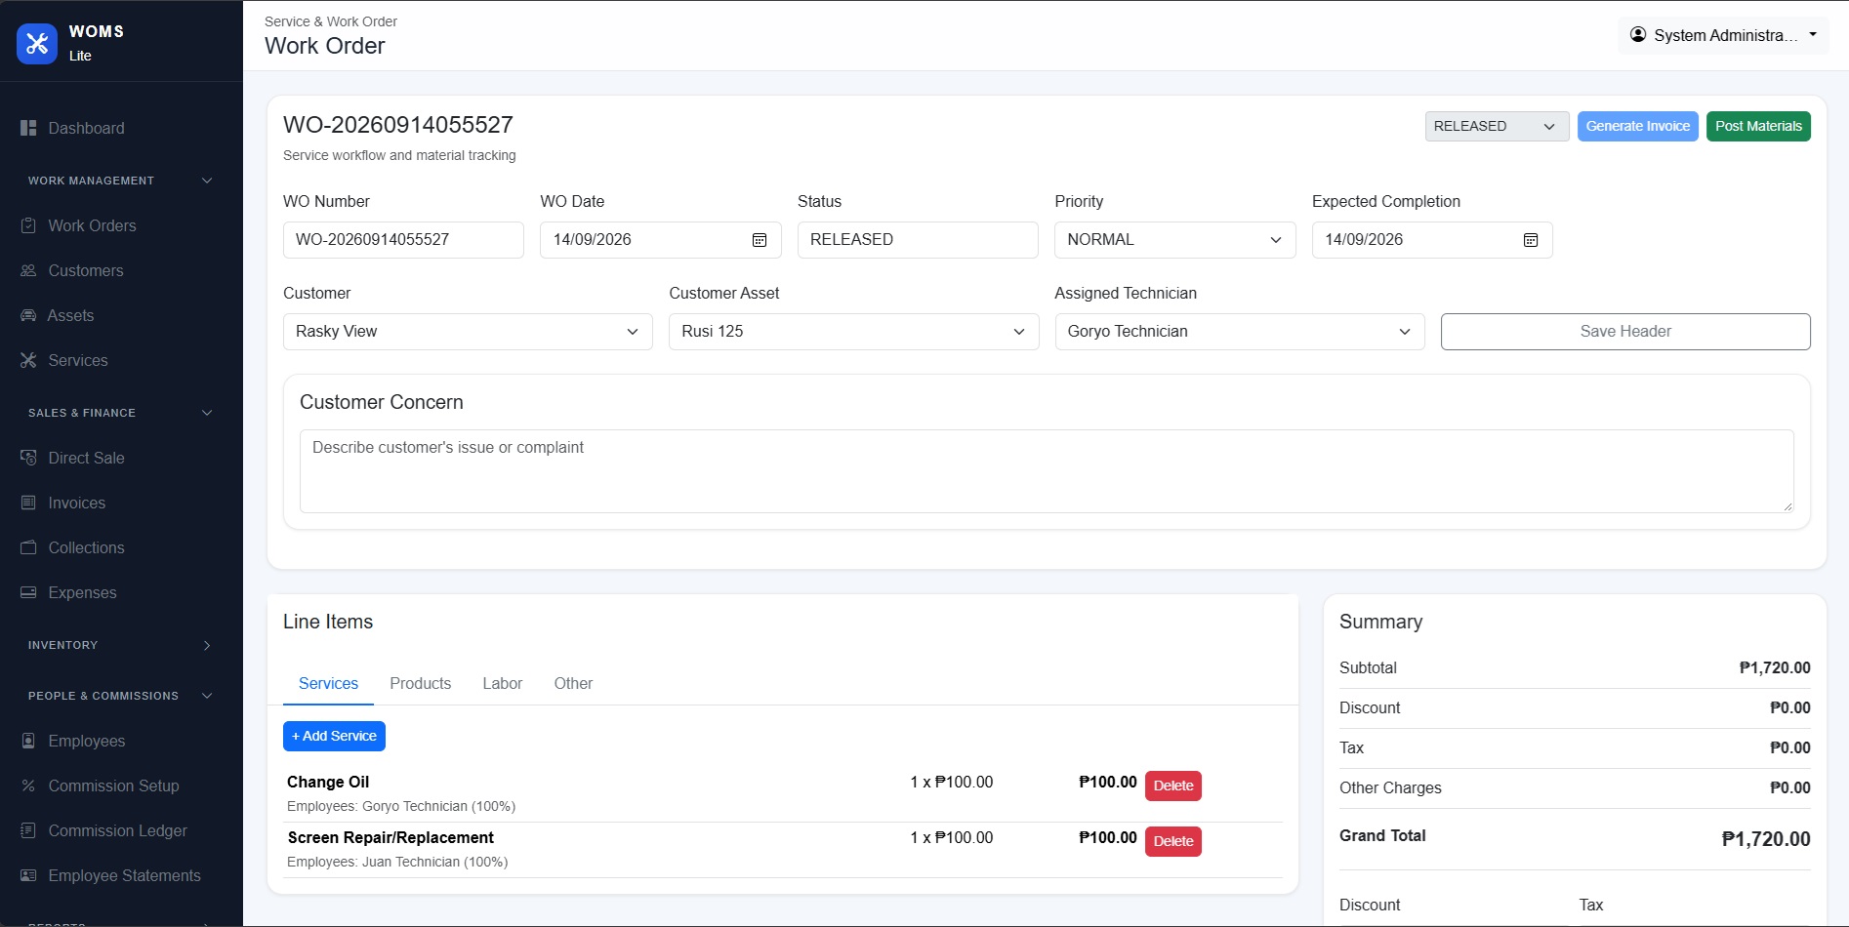Click the Post Materials button
The image size is (1849, 927).
click(x=1758, y=126)
